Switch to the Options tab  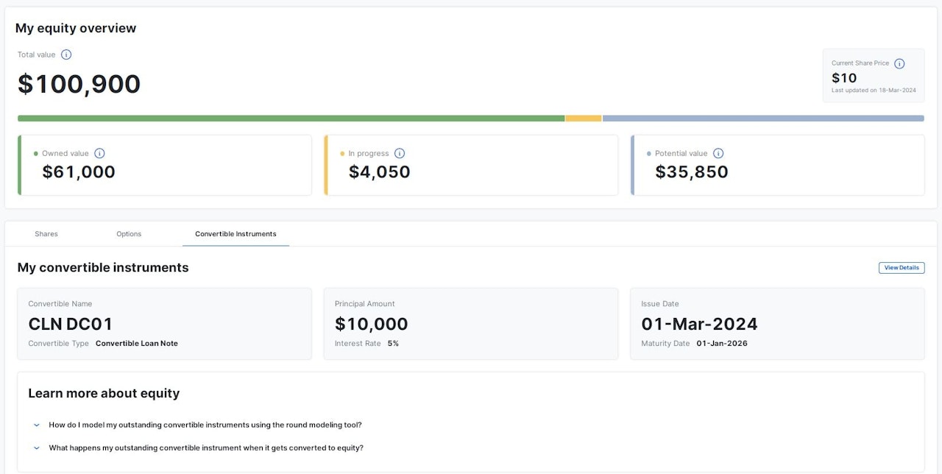click(x=129, y=234)
